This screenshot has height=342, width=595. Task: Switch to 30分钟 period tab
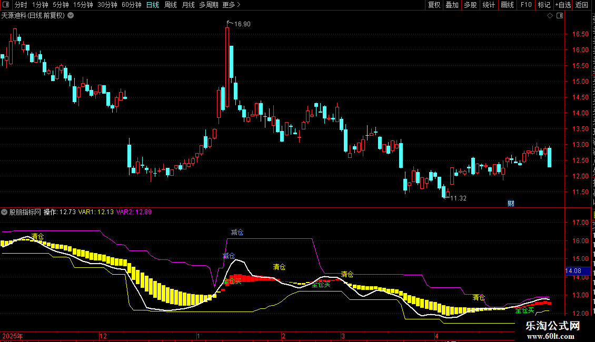tap(107, 5)
